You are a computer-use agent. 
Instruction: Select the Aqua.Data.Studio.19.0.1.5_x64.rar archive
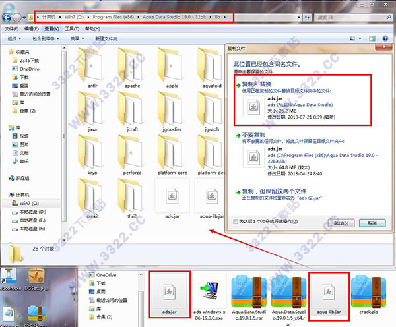coord(288,299)
